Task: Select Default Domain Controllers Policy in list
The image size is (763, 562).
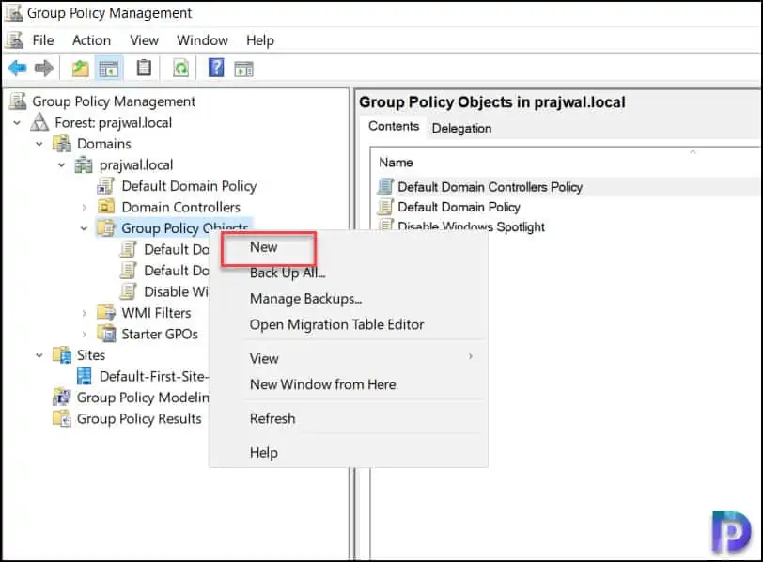Action: coord(490,187)
